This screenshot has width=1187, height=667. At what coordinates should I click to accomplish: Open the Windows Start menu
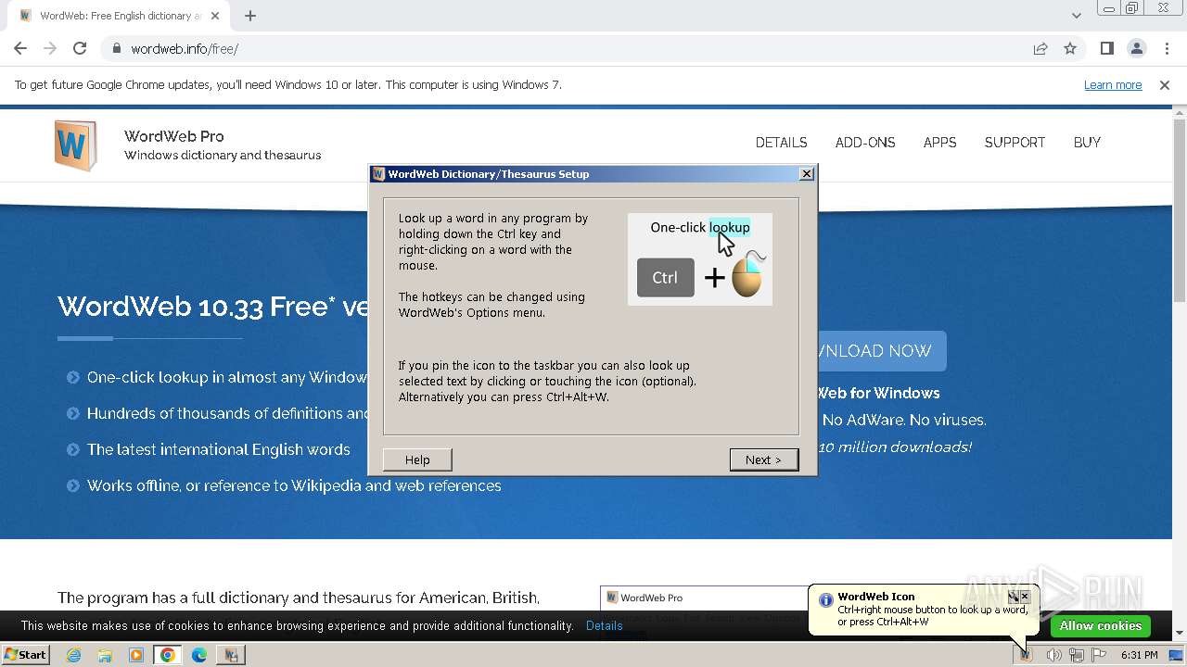pyautogui.click(x=25, y=655)
